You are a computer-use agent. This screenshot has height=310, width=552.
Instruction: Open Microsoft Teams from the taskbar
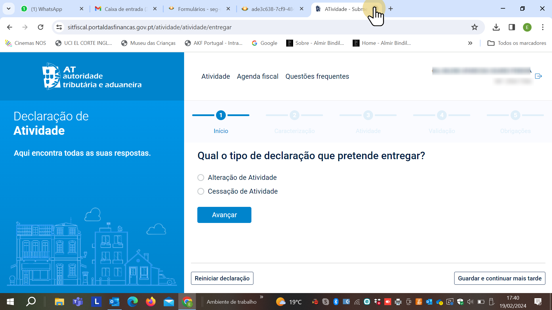tap(78, 302)
